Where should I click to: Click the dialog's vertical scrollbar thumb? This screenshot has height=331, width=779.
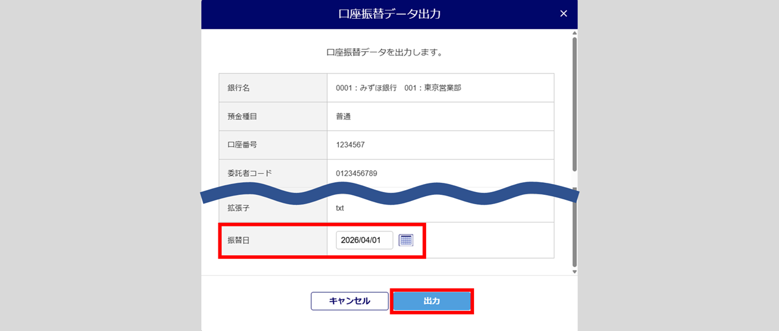tap(574, 103)
